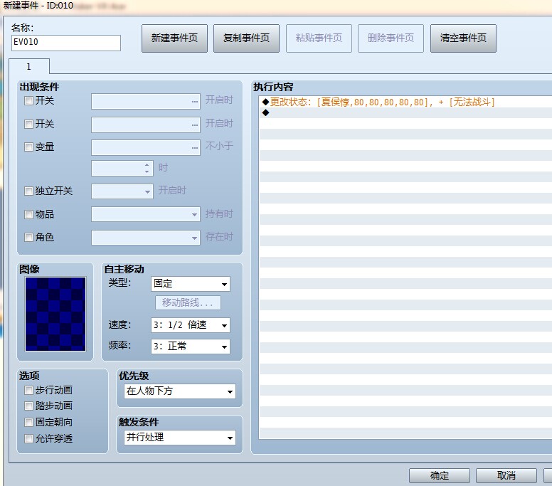Open the 优先级 dropdown showing 在人物下方

(x=180, y=391)
